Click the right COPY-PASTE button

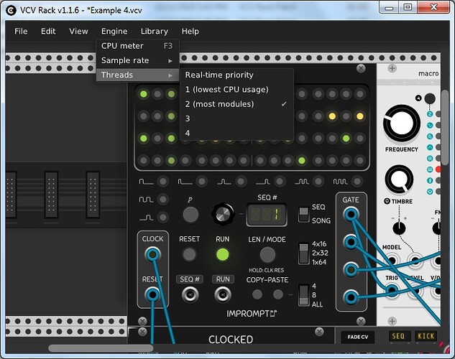coord(277,294)
